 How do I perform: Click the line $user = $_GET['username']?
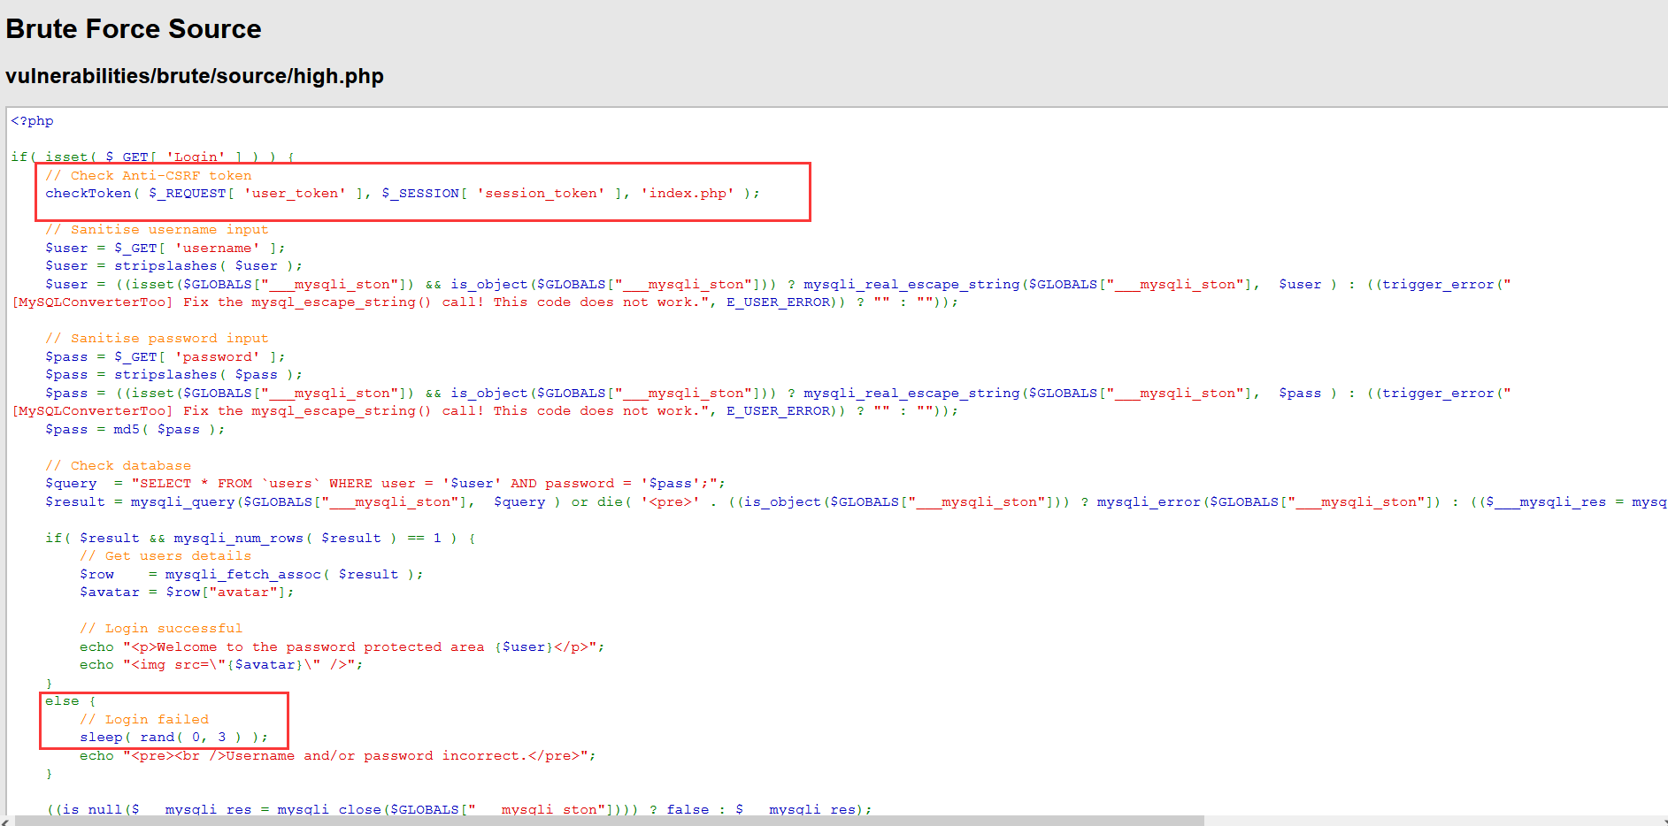tap(165, 249)
